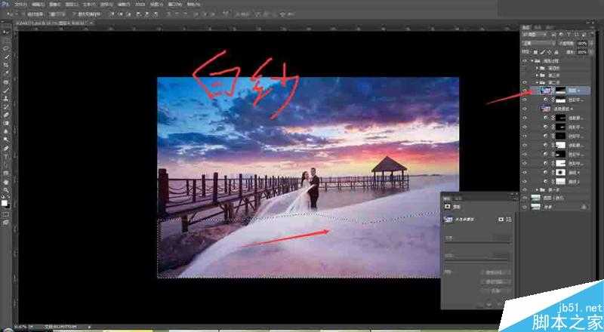Click the foreground color swatch
Image resolution: width=604 pixels, height=332 pixels.
(5, 201)
